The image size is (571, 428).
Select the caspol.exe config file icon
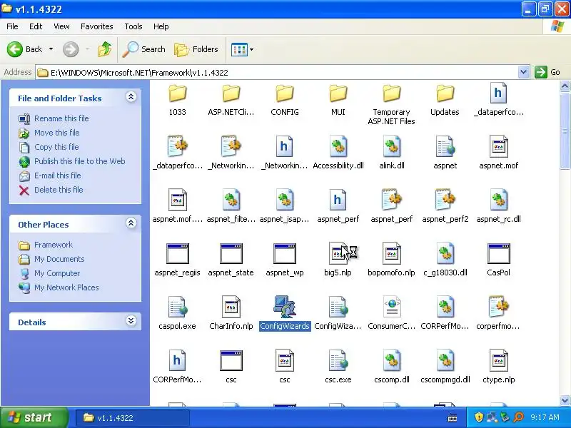click(177, 307)
